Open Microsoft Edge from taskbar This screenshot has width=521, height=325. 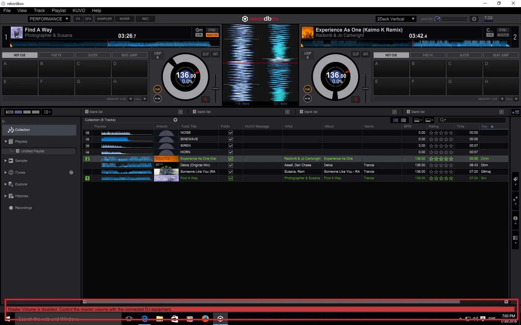click(145, 318)
